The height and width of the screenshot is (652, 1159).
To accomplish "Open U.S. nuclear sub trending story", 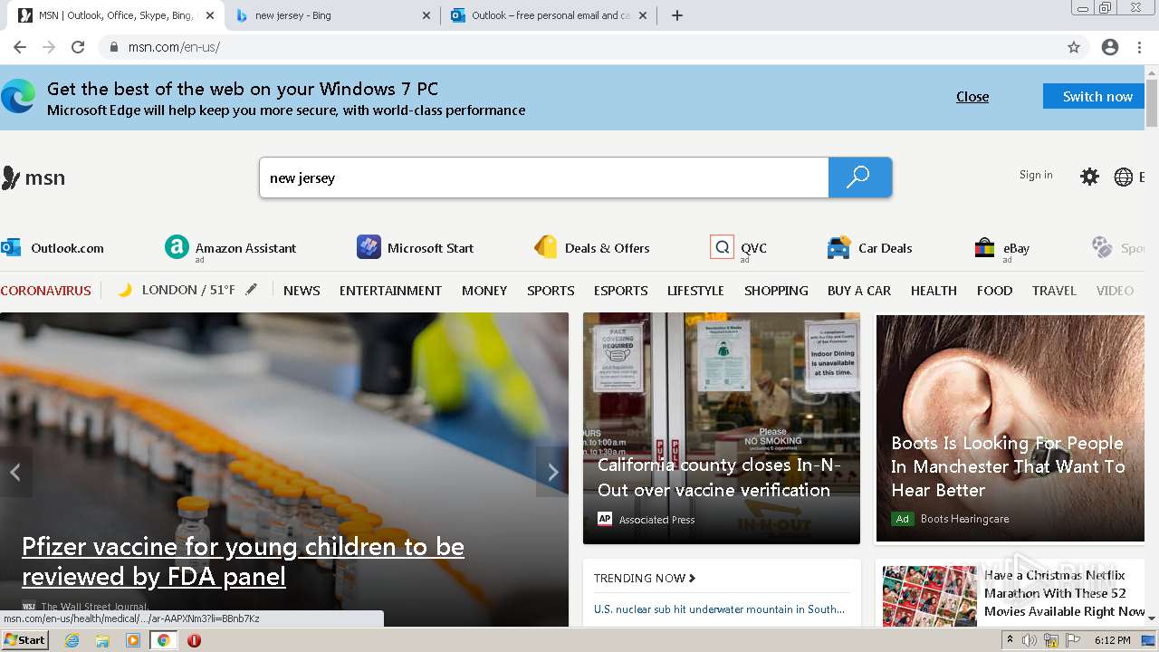I will point(719,609).
